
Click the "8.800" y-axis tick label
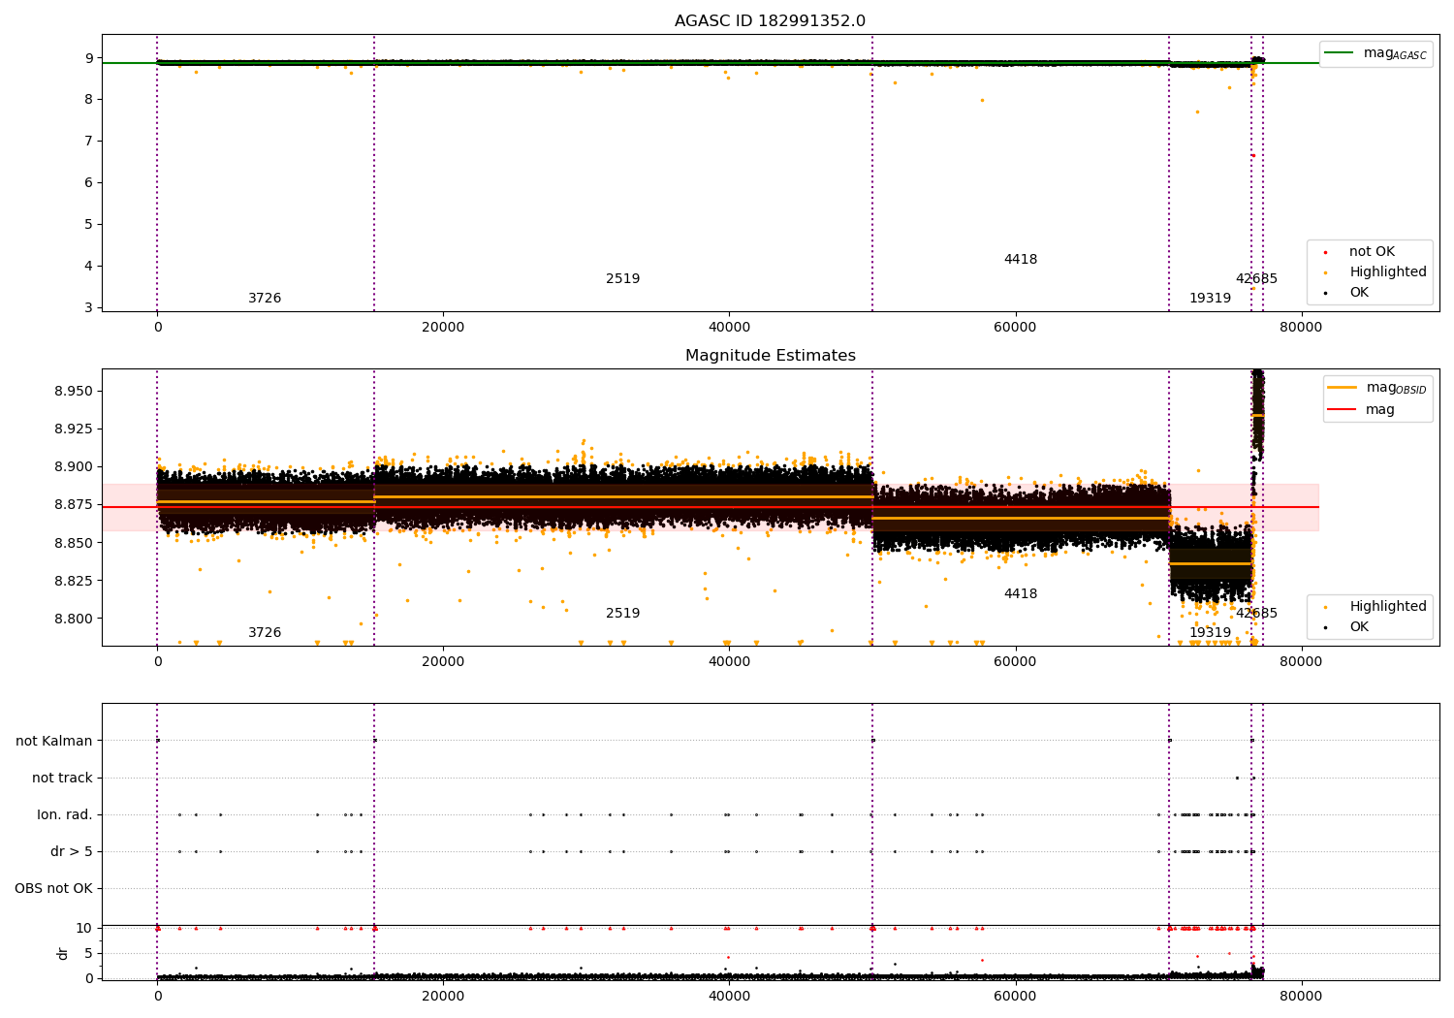pyautogui.click(x=74, y=619)
